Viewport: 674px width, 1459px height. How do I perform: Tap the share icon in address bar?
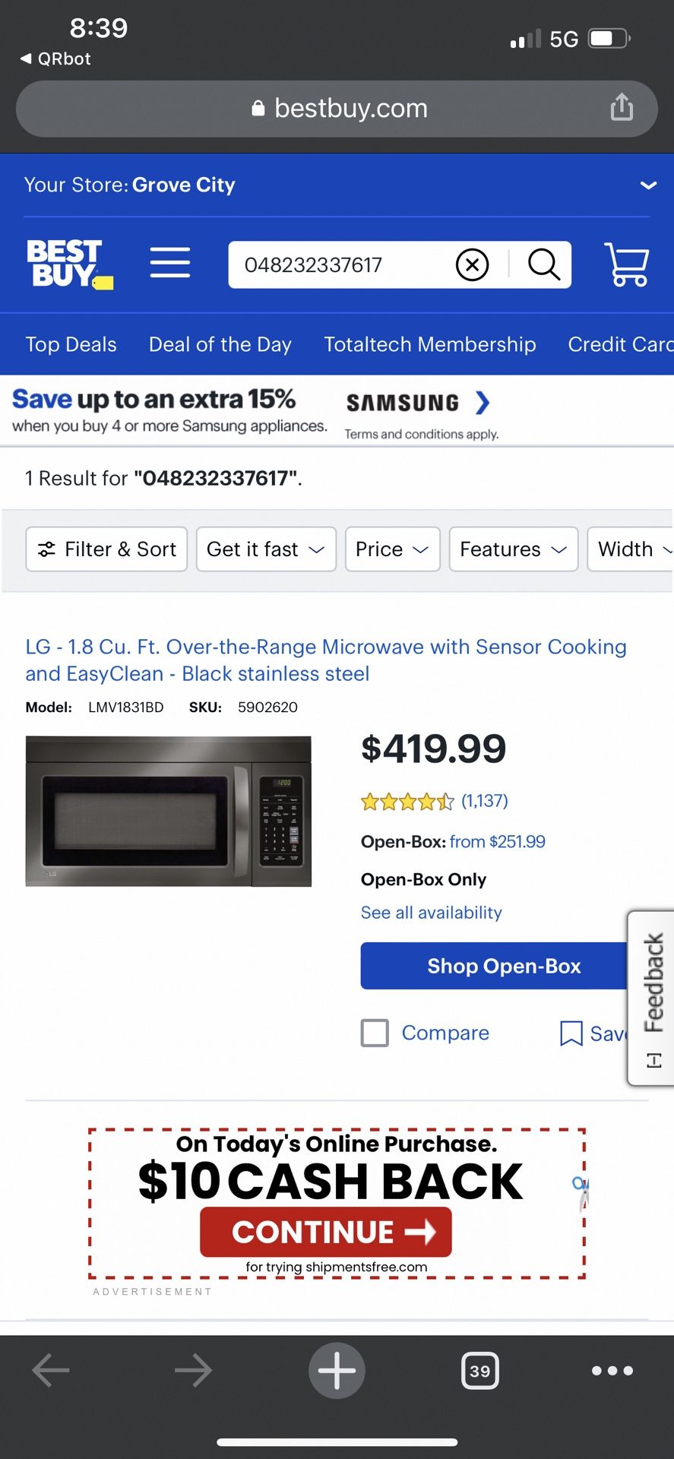point(621,108)
